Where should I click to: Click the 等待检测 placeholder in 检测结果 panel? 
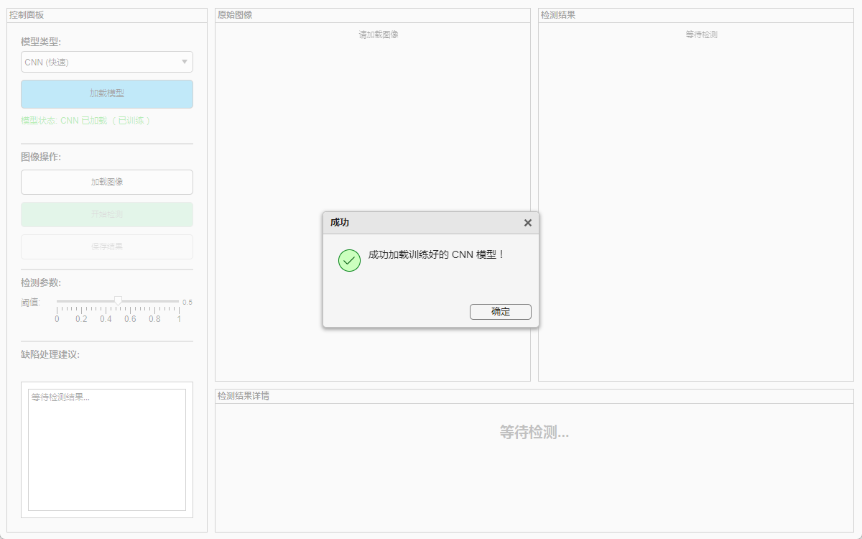[x=701, y=34]
